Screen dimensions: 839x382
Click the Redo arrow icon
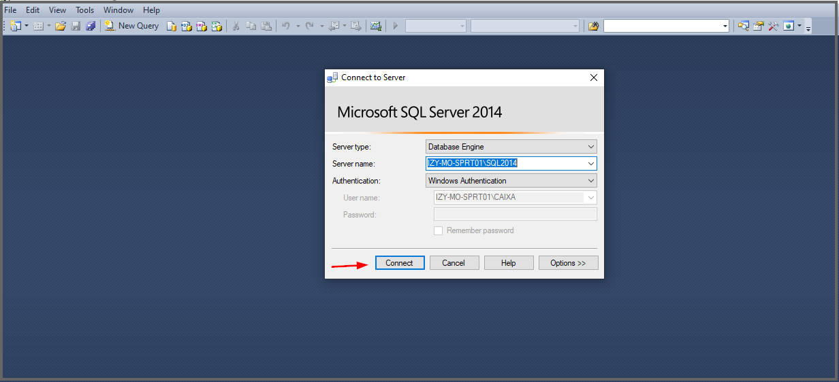(x=310, y=26)
